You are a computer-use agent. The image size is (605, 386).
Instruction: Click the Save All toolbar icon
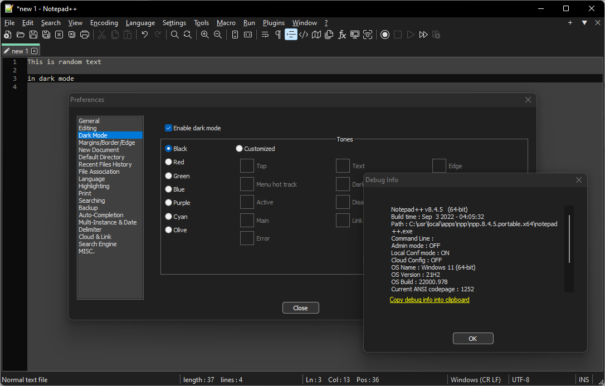[46, 35]
